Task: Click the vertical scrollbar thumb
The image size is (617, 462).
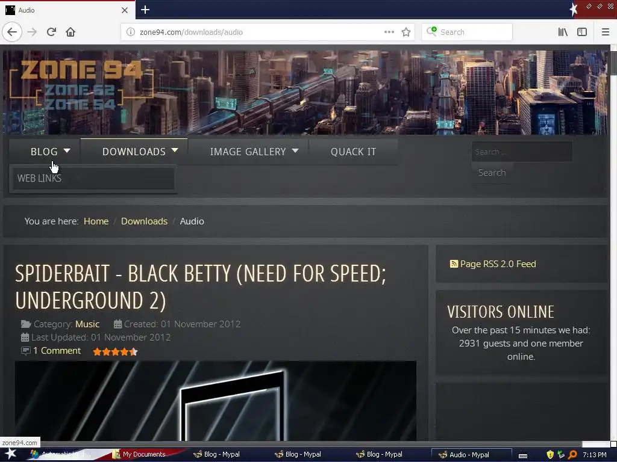Action: [x=613, y=63]
